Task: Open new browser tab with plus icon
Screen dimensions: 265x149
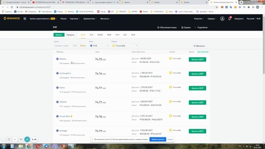Action: (x=241, y=2)
